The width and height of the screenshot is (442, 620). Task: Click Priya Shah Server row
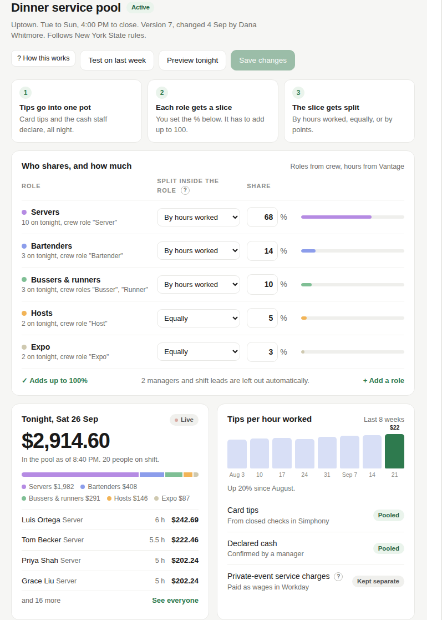point(110,561)
